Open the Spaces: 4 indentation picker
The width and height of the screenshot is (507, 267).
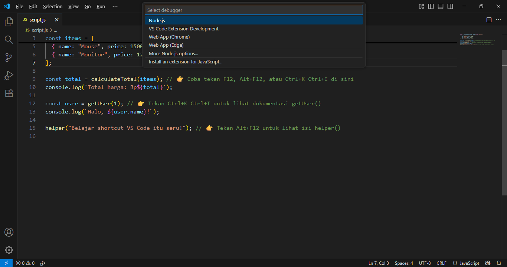pos(403,263)
